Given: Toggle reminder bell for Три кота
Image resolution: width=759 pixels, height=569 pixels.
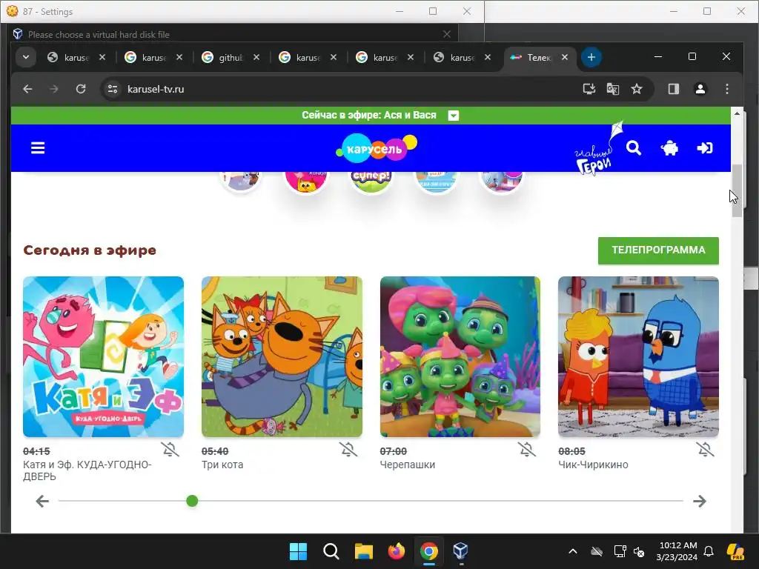Looking at the screenshot, I should [348, 450].
